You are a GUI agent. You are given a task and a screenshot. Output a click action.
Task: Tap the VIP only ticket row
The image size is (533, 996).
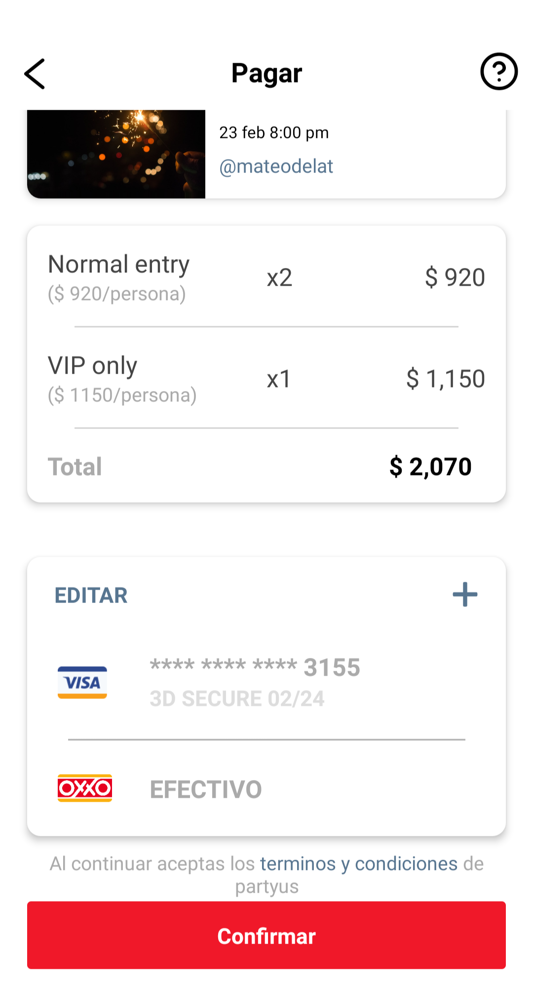[x=122, y=379]
